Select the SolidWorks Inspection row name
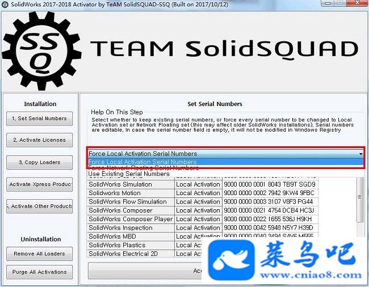369x287 pixels. pyautogui.click(x=131, y=228)
